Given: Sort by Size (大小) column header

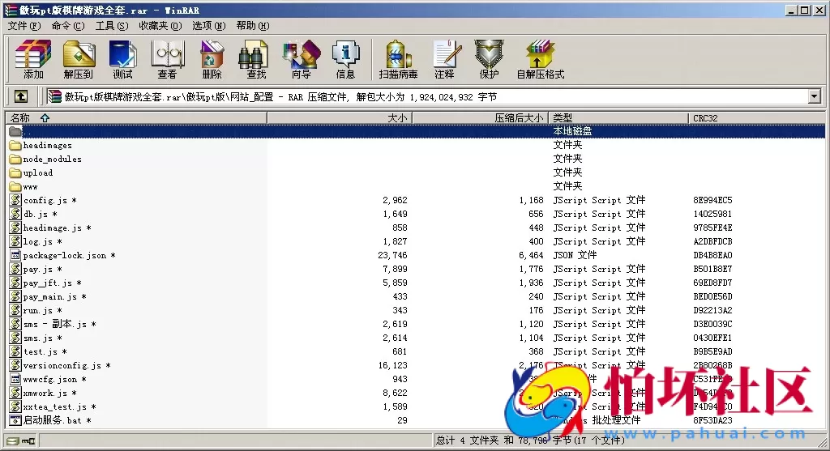Looking at the screenshot, I should pos(340,118).
